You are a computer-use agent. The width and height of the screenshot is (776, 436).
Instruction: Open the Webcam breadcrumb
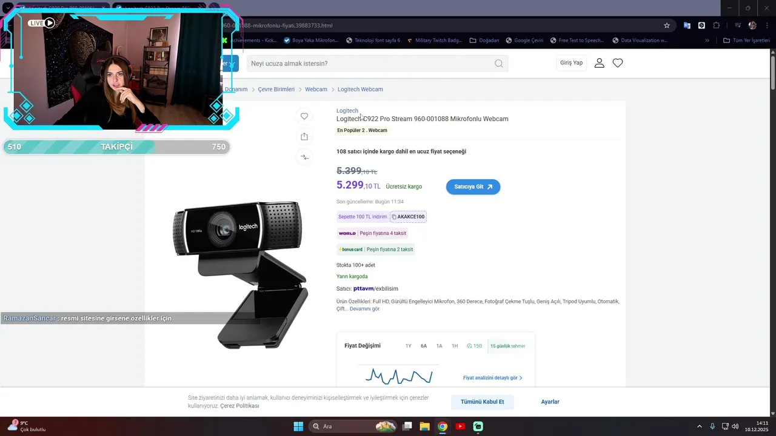click(x=316, y=89)
